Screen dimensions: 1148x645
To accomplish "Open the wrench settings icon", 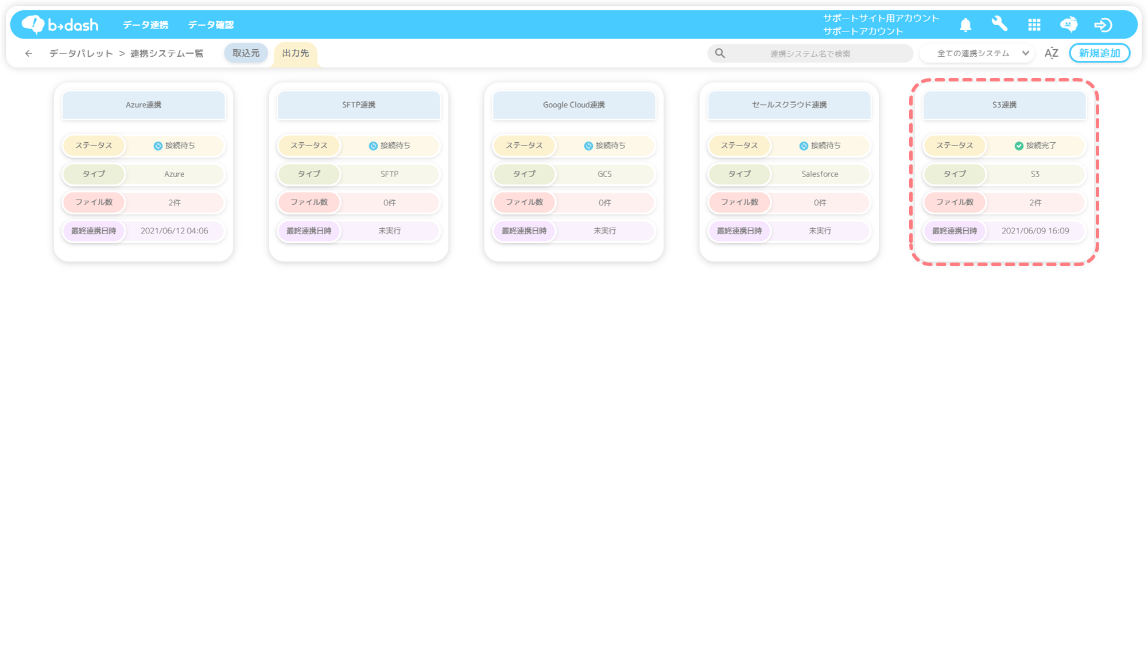I will coord(999,24).
